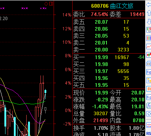Screen dimensions: 151x136
Task: Click the 外盘 value 21499
Action: coord(101,120)
